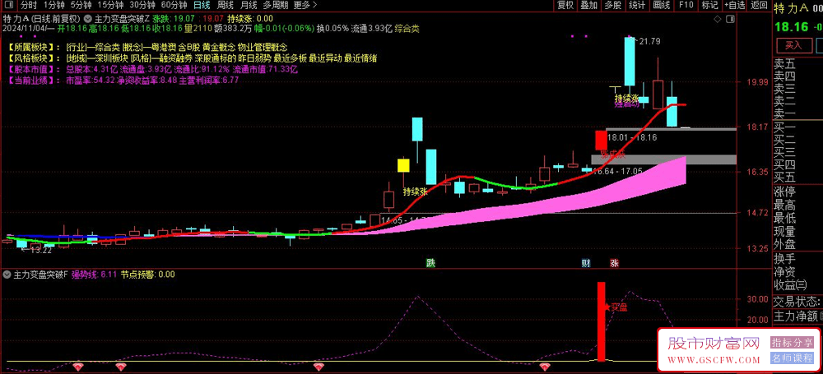This screenshot has width=823, height=374.
Task: Click the 标记 mark button
Action: [x=709, y=5]
